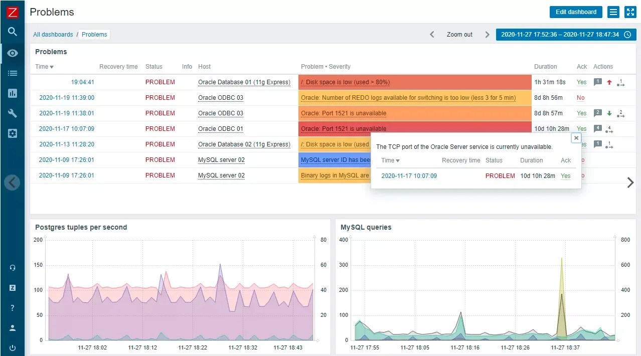Expand next page with the right chevron arrow

pos(630,183)
